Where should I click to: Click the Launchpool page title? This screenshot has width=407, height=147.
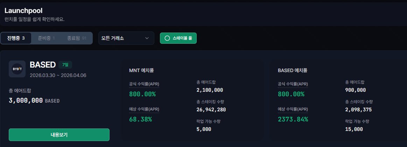click(23, 11)
